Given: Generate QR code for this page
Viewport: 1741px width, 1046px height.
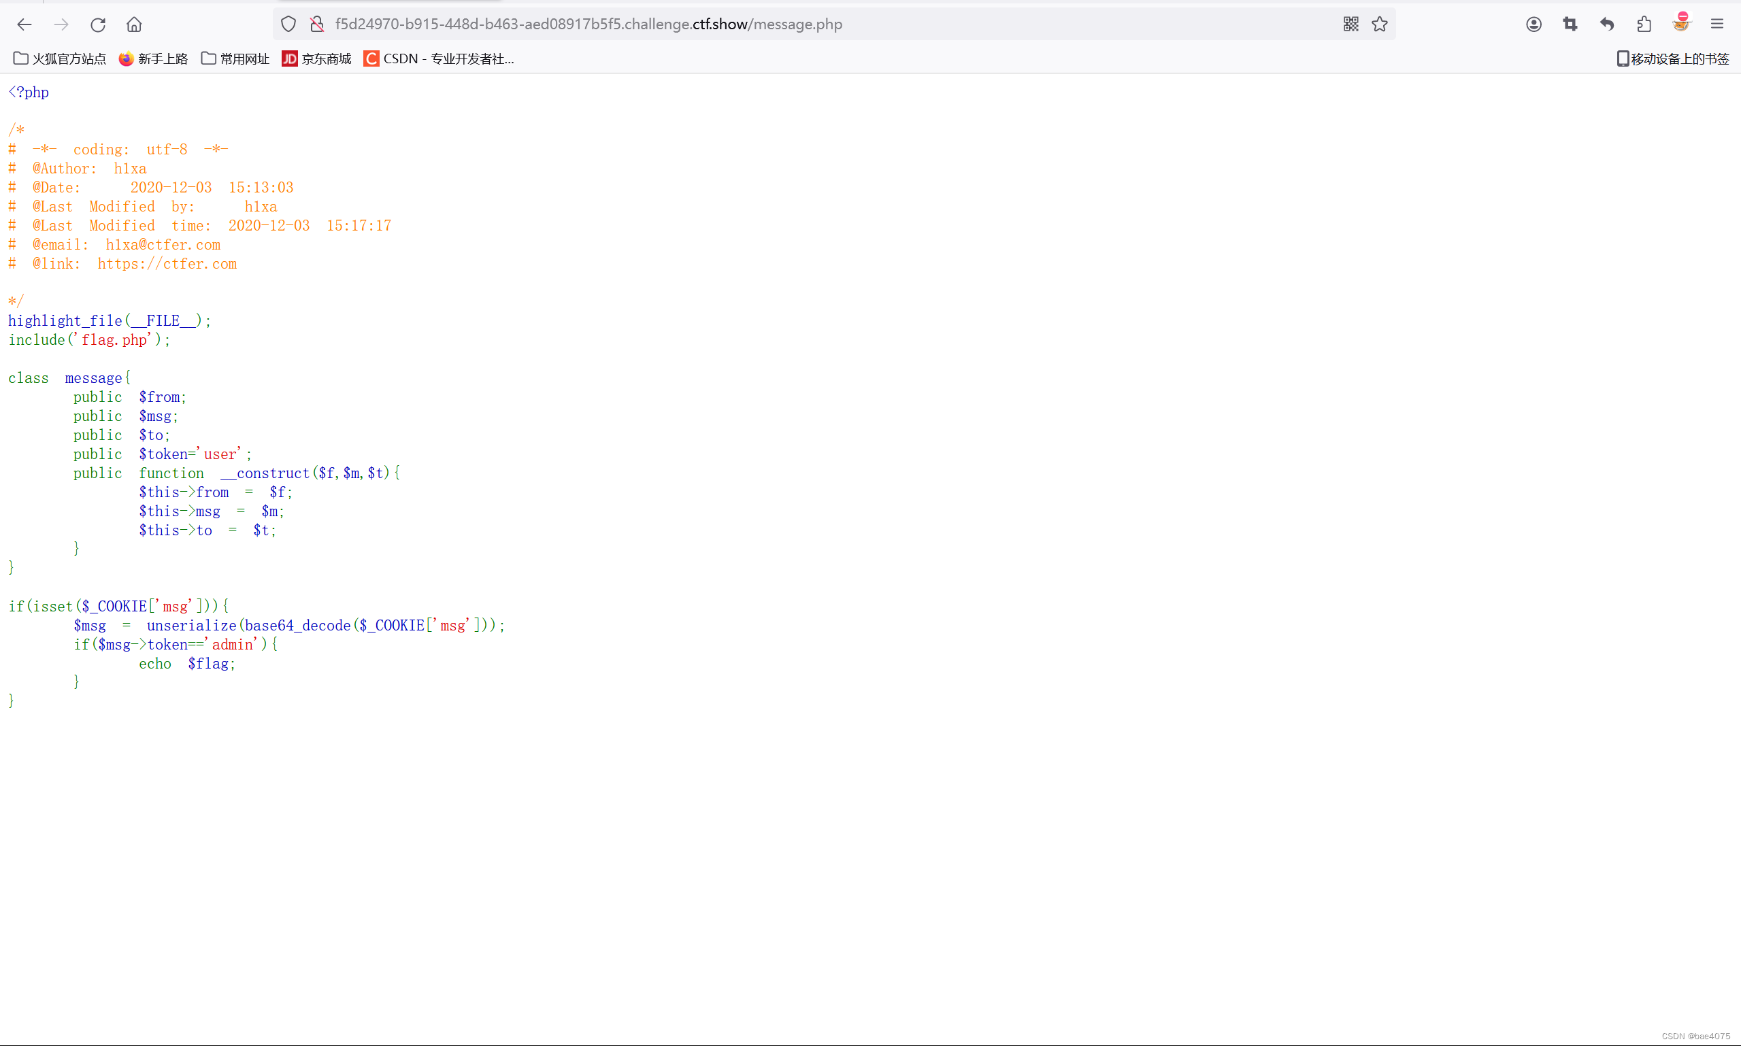Looking at the screenshot, I should [1350, 24].
